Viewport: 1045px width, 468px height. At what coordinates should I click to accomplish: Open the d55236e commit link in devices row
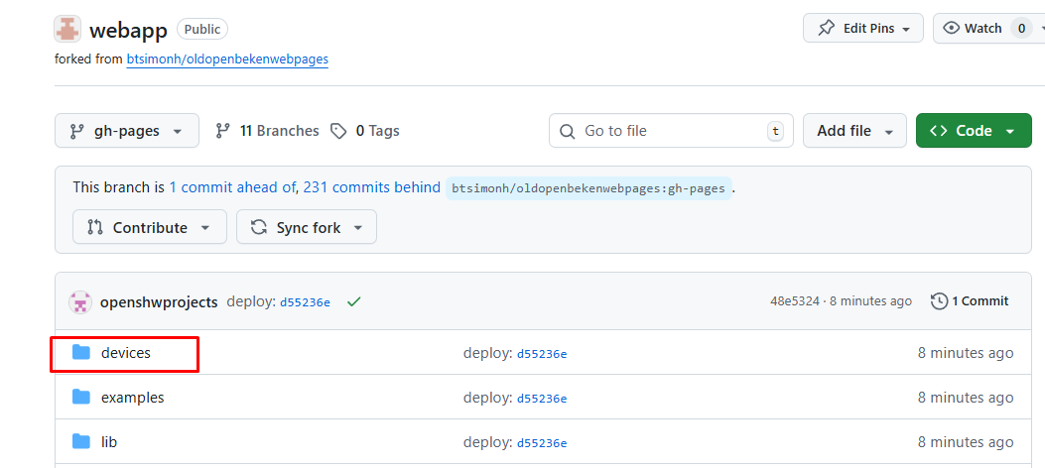point(542,354)
